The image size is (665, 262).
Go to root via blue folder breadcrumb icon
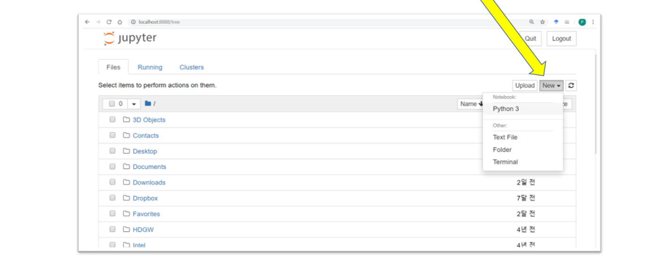tap(148, 103)
